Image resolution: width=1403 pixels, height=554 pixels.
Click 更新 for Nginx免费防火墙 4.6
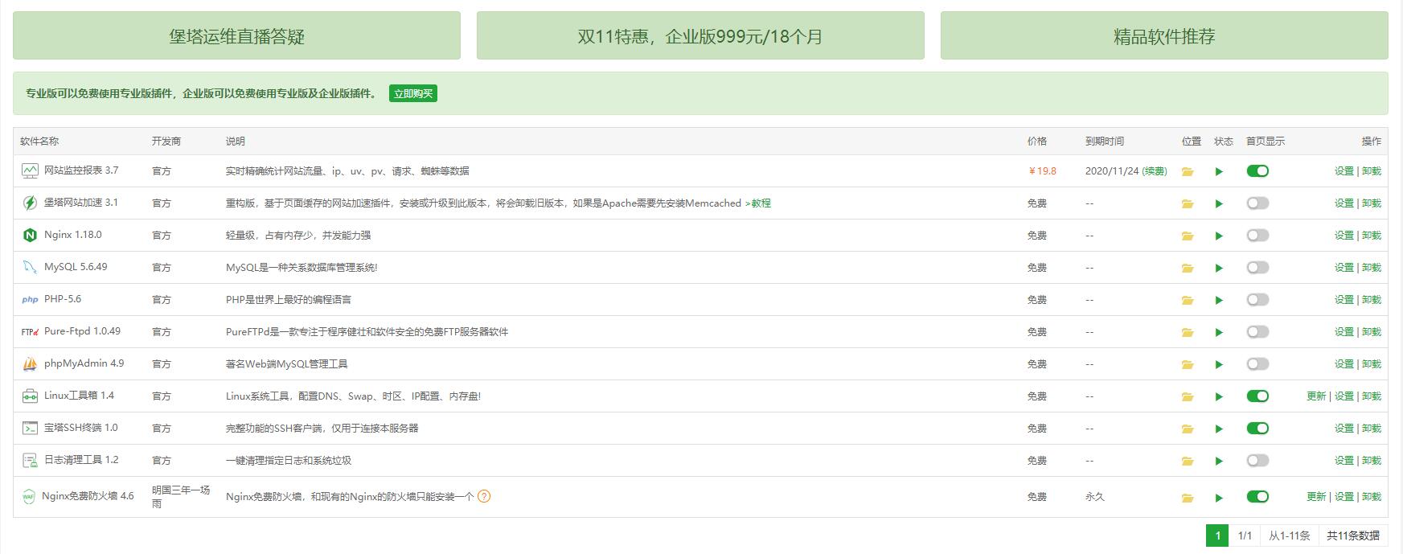click(x=1316, y=496)
